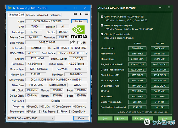Minimize the GPU-Z window
The width and height of the screenshot is (178, 128).
click(x=65, y=8)
